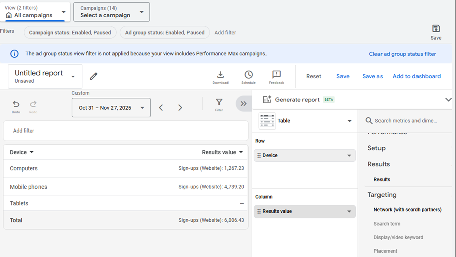Expand the Campaigns (14) selector dropdown
This screenshot has height=257, width=456.
[111, 12]
